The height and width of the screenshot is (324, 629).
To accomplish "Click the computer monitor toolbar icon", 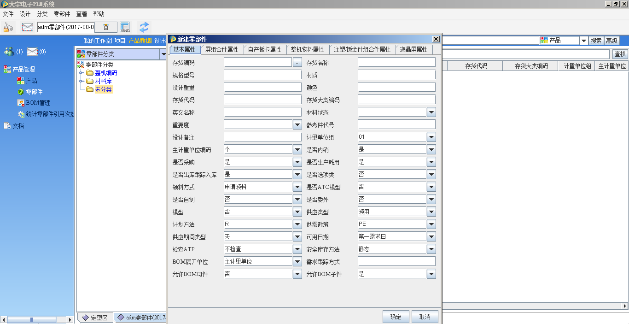I will 125,27.
